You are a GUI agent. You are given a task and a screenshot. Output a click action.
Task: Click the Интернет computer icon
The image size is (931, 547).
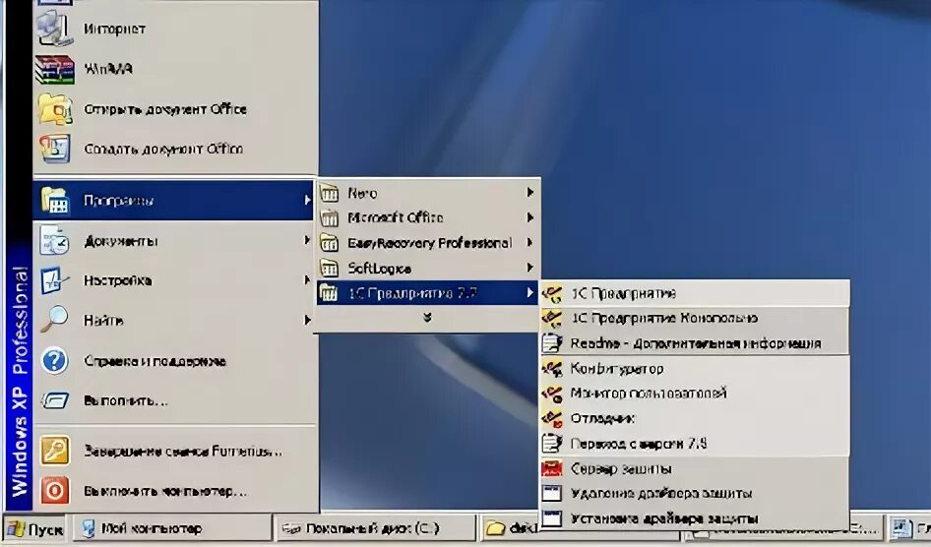tap(55, 28)
